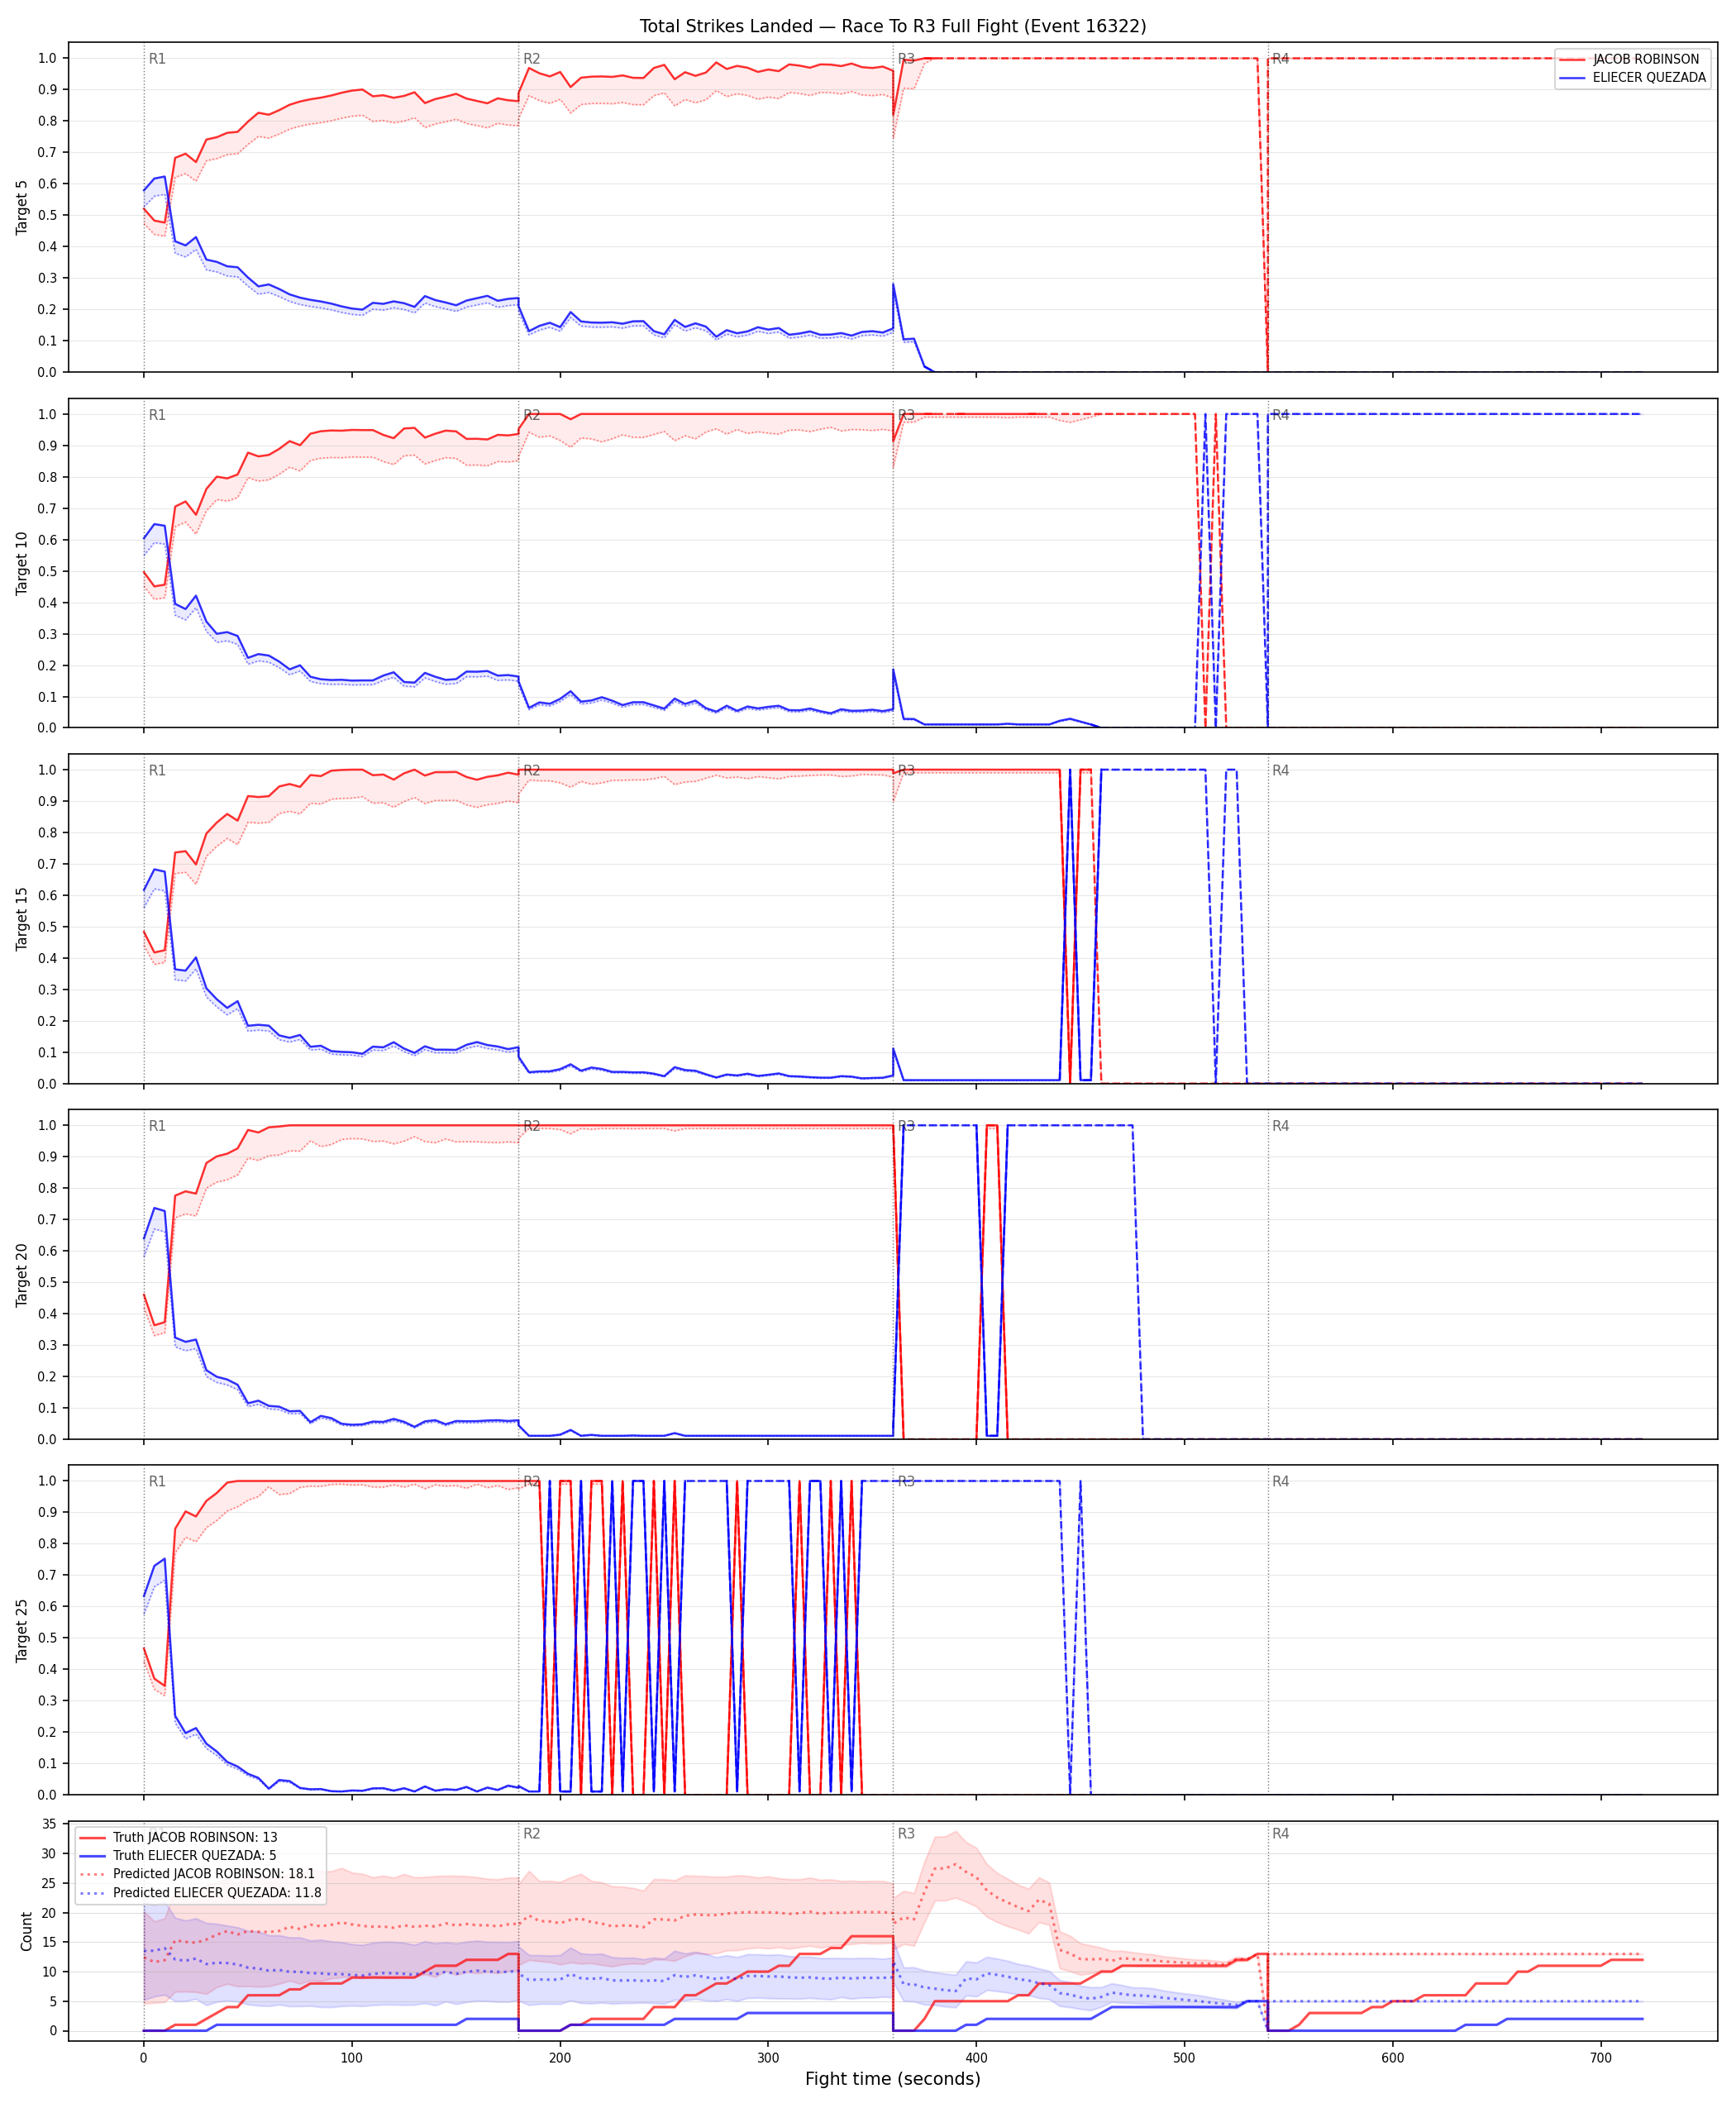
Task: Click the R4 round label in Target 20 panel
Action: pos(1281,1126)
